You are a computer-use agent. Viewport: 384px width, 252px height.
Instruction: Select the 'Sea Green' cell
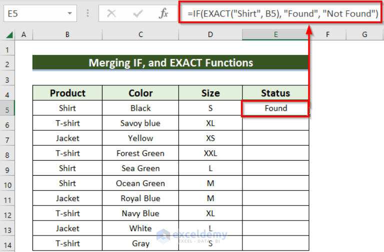[x=140, y=168]
